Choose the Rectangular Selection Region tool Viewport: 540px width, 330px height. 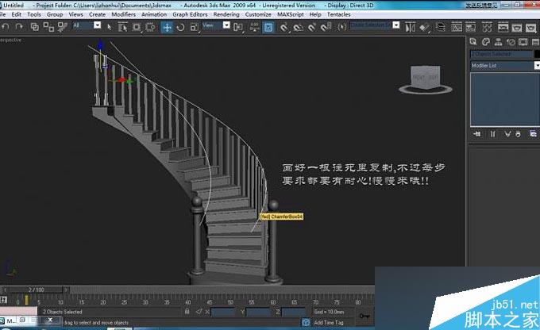click(x=137, y=27)
